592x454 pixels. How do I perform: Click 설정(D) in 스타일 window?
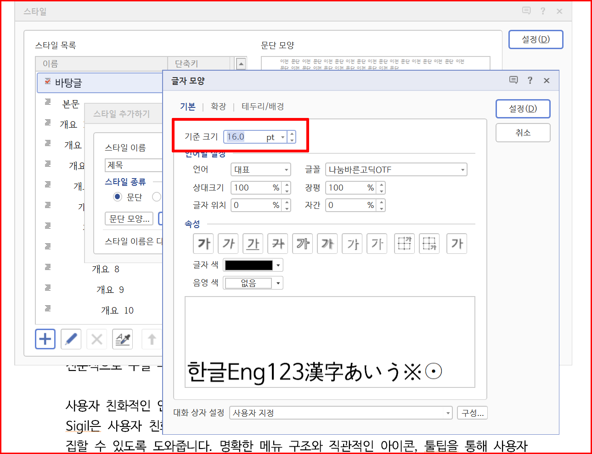(536, 39)
